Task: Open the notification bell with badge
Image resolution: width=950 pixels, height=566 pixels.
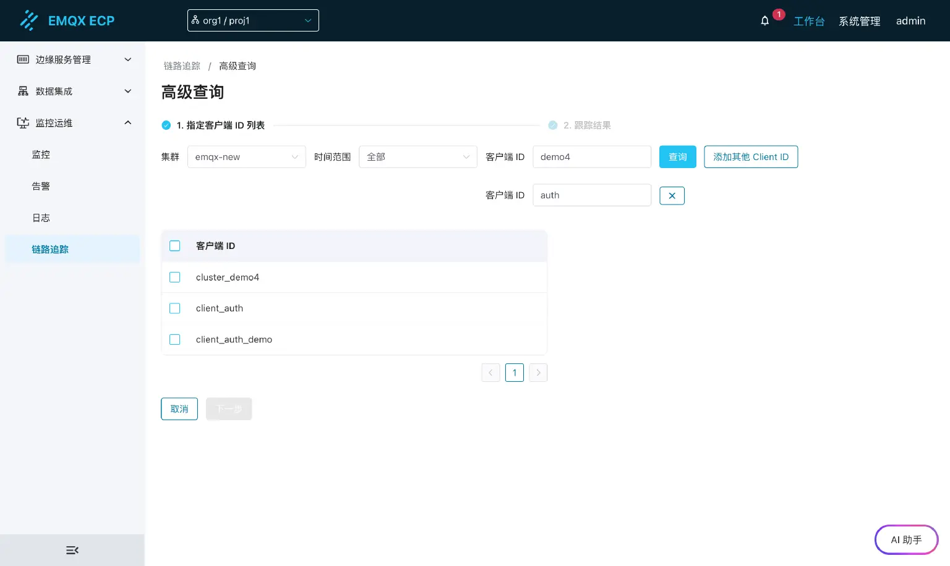Action: (x=764, y=20)
